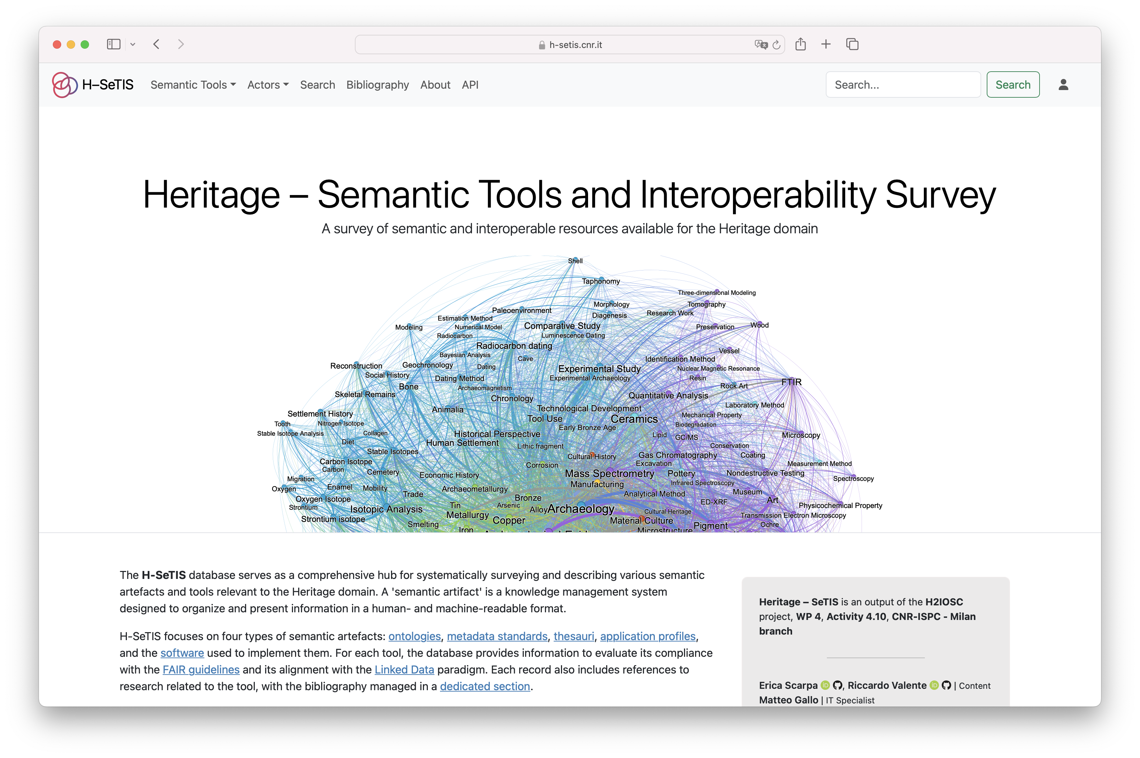This screenshot has width=1140, height=758.
Task: Open the user account icon
Action: click(x=1063, y=84)
